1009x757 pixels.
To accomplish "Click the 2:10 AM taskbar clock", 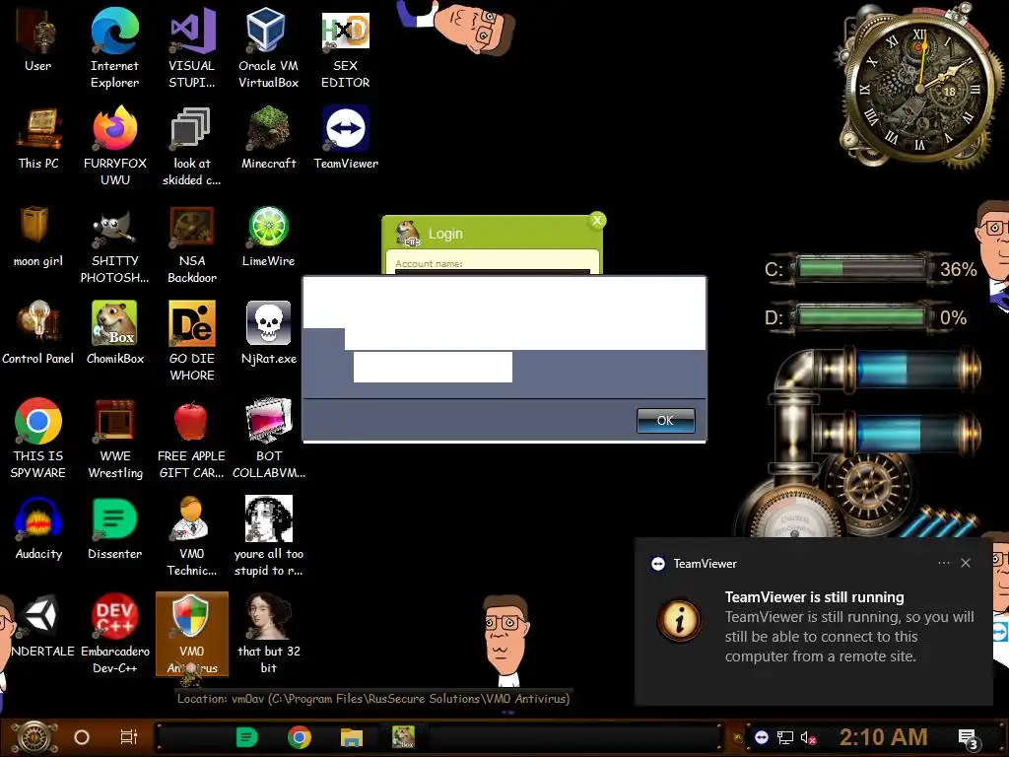I will [884, 737].
